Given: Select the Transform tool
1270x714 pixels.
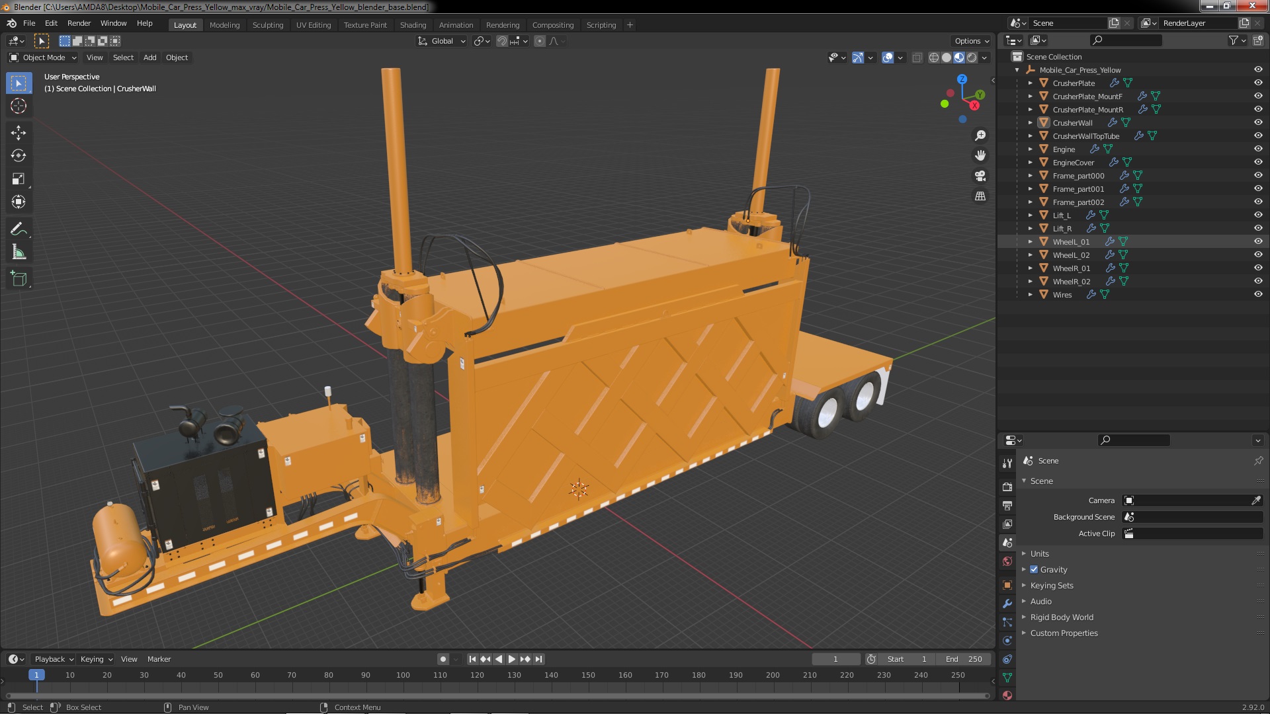Looking at the screenshot, I should tap(19, 202).
